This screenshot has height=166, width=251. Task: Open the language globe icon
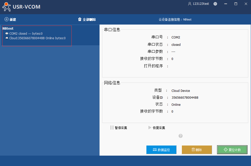pyautogui.click(x=215, y=4)
